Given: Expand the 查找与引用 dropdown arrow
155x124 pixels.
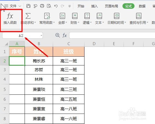Looking at the screenshot, I should pos(147,22).
